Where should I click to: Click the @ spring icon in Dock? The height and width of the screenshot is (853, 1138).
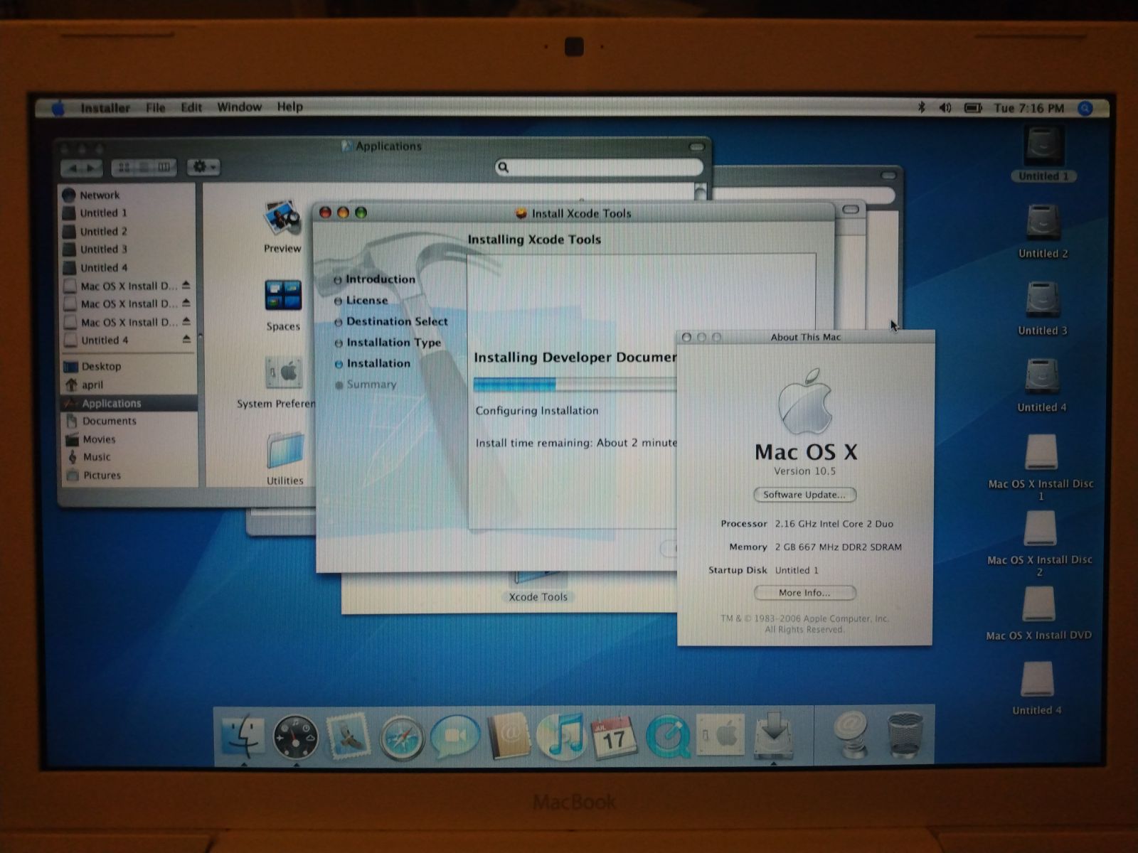pos(851,736)
